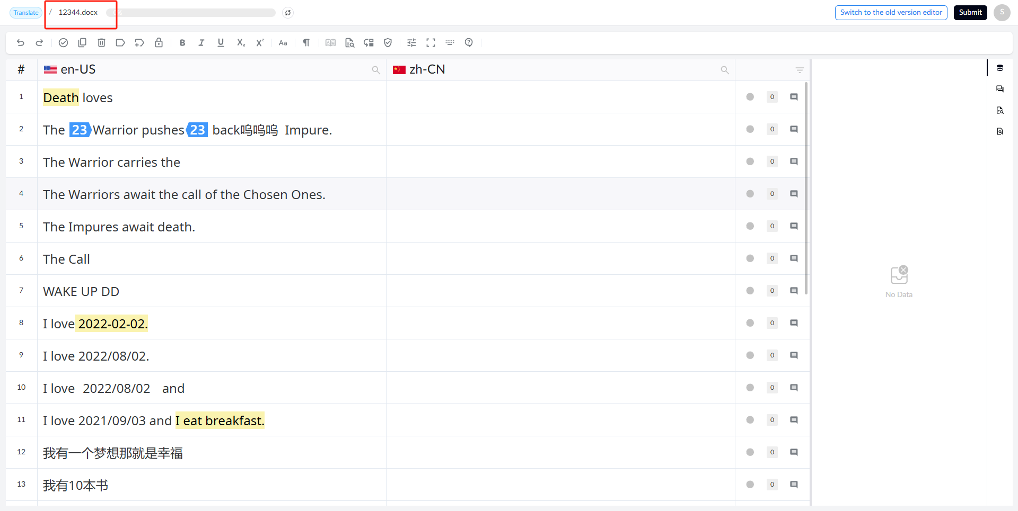Click the lock segment icon
This screenshot has width=1018, height=511.
tap(159, 43)
